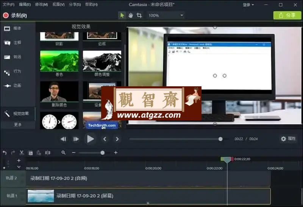Expand the track options chevron

(x=19, y=167)
